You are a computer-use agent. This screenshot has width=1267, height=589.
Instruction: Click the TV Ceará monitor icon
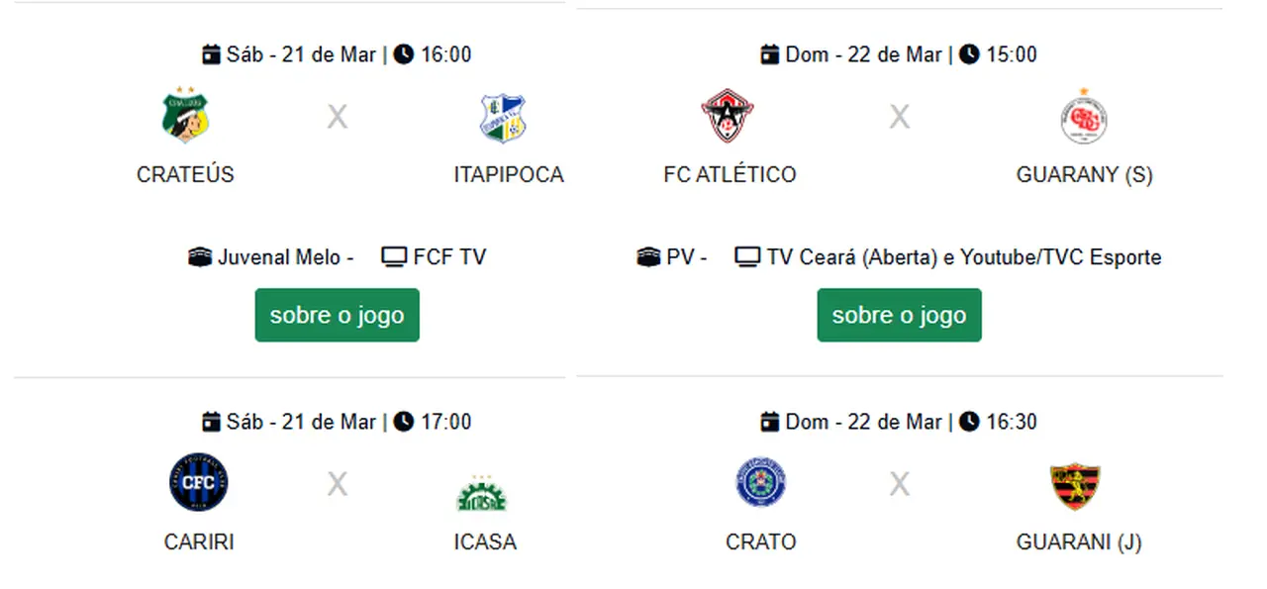(747, 257)
